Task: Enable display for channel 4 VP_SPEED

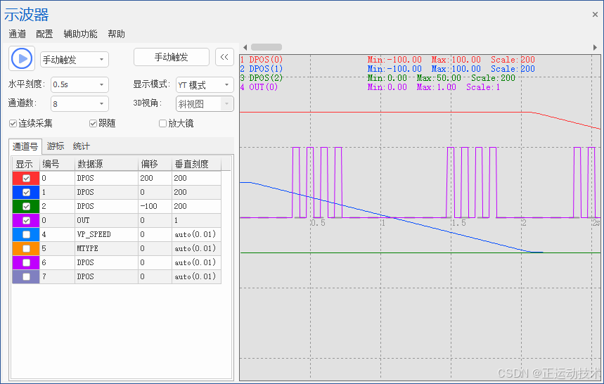Action: coord(26,235)
